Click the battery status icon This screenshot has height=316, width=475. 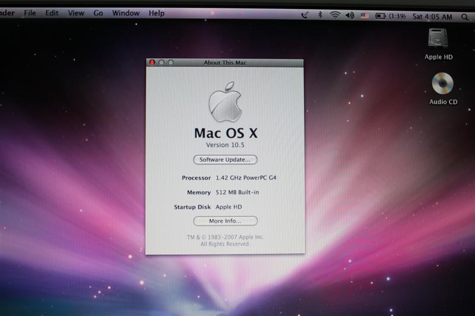(381, 16)
